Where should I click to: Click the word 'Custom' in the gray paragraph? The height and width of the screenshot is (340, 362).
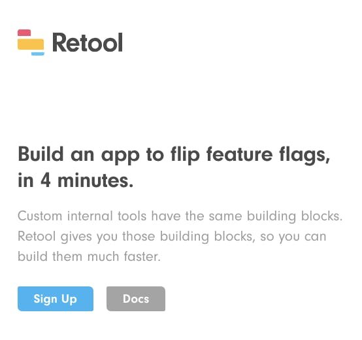pyautogui.click(x=40, y=216)
